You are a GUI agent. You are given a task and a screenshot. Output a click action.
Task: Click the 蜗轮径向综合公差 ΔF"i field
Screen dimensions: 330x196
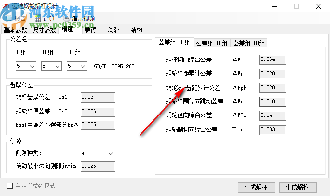coord(273,115)
